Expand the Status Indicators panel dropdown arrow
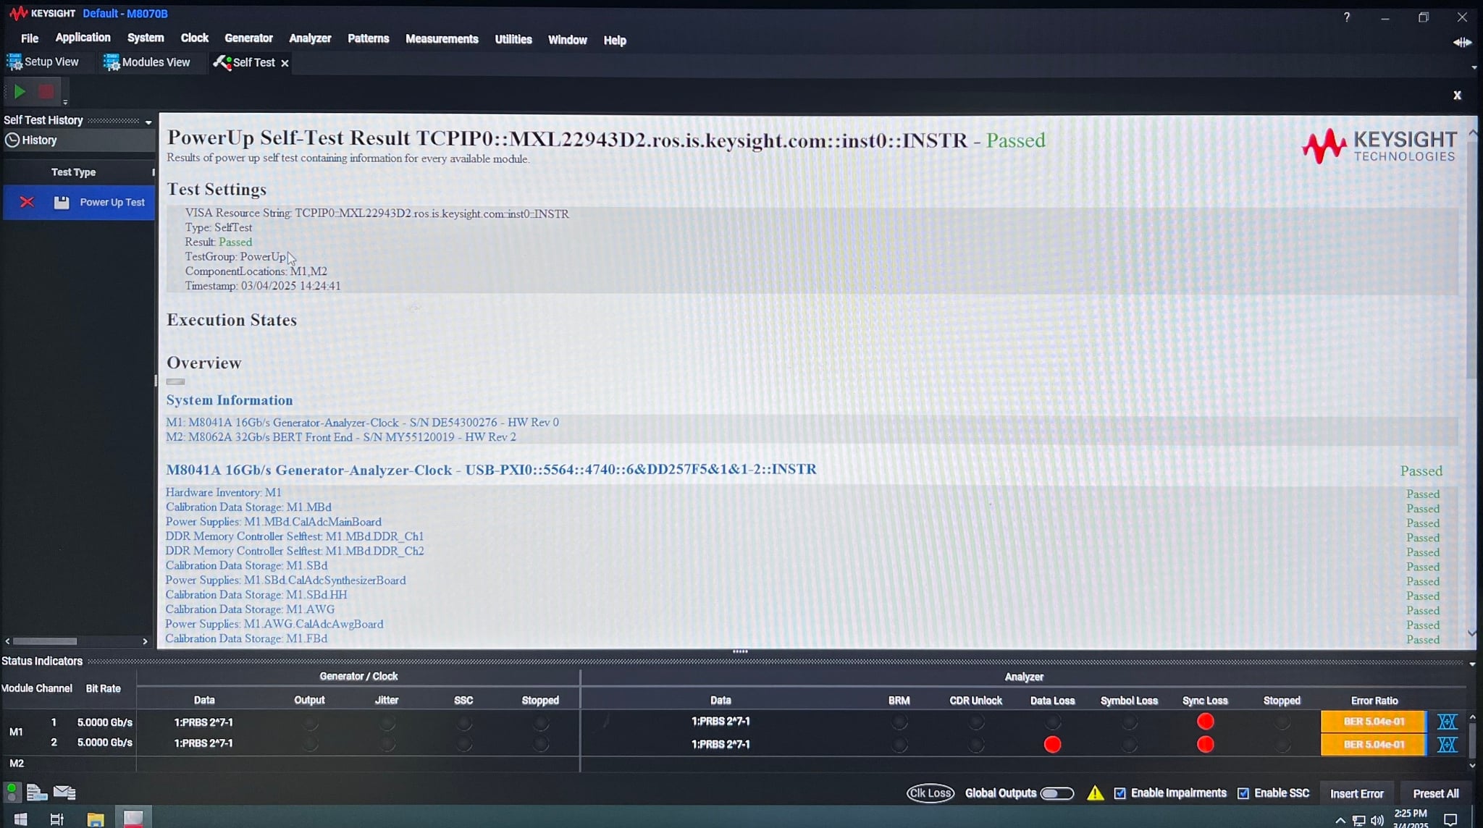The image size is (1483, 828). [1472, 664]
